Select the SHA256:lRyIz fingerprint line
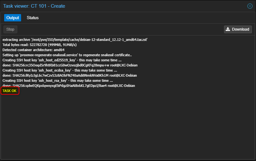 coord(70,75)
